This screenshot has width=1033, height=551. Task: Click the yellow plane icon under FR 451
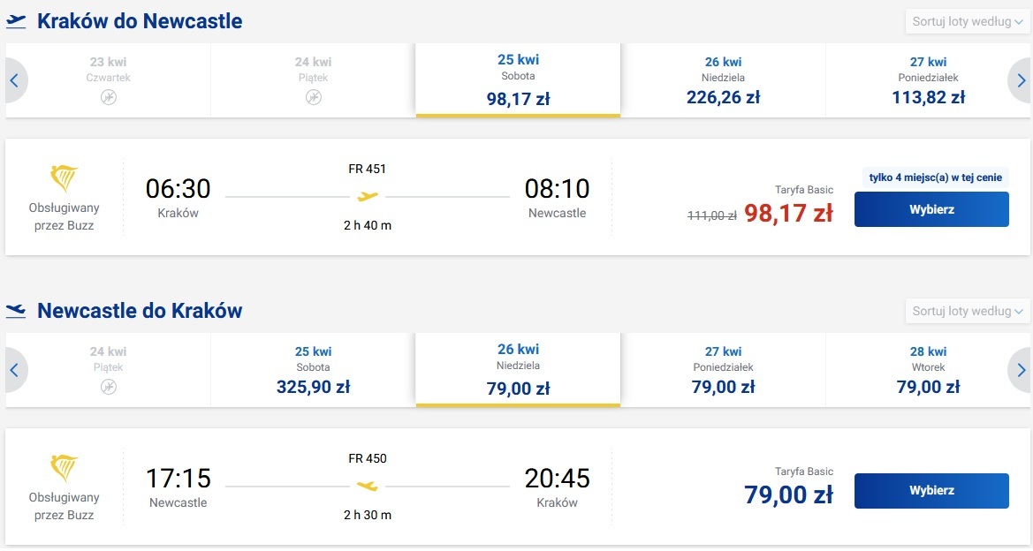[368, 196]
